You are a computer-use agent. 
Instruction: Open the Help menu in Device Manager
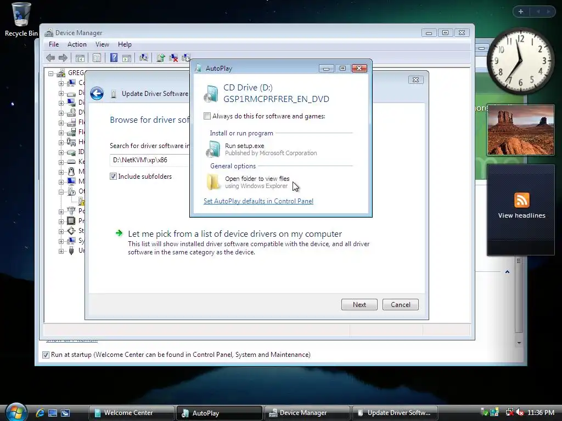125,44
